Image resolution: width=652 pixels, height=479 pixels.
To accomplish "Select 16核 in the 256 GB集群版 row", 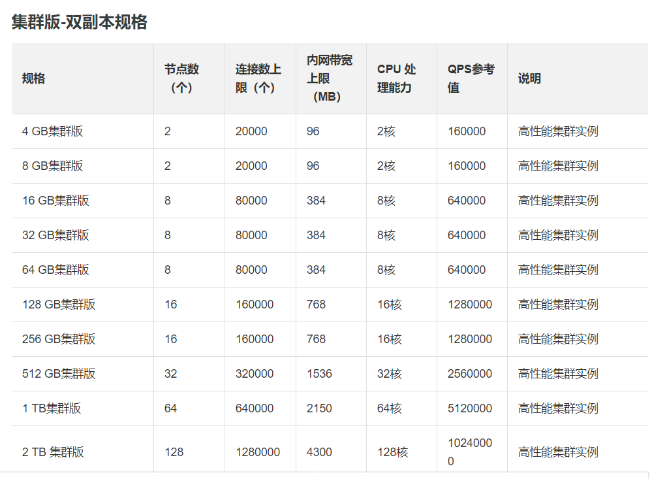I will [x=390, y=339].
